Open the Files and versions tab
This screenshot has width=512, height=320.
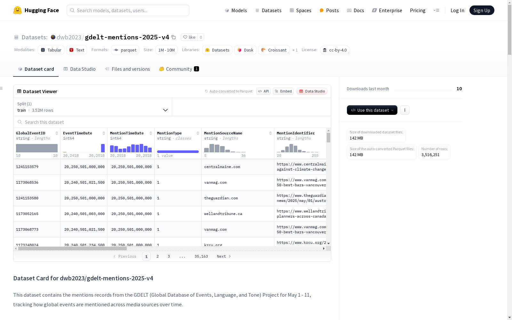[127, 69]
